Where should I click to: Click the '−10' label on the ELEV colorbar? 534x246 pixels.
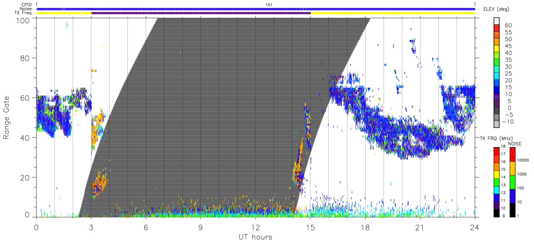tap(508, 121)
